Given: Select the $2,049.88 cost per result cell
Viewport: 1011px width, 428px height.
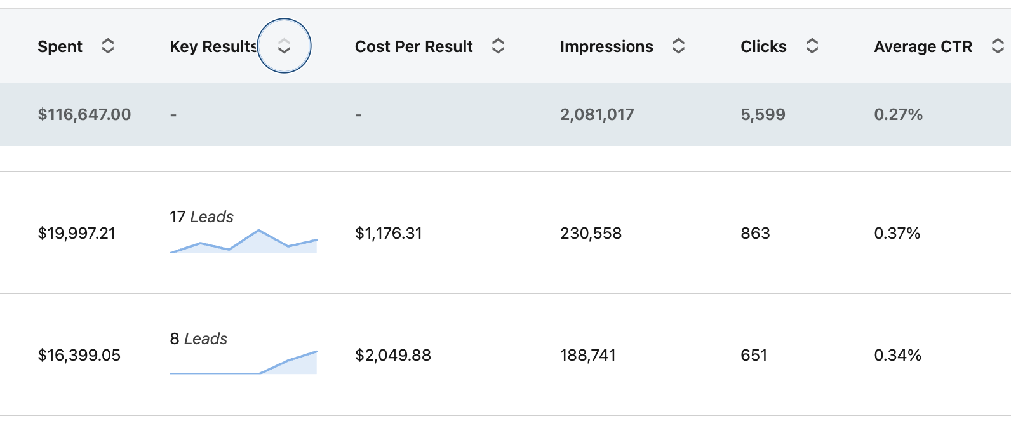Looking at the screenshot, I should pos(392,355).
